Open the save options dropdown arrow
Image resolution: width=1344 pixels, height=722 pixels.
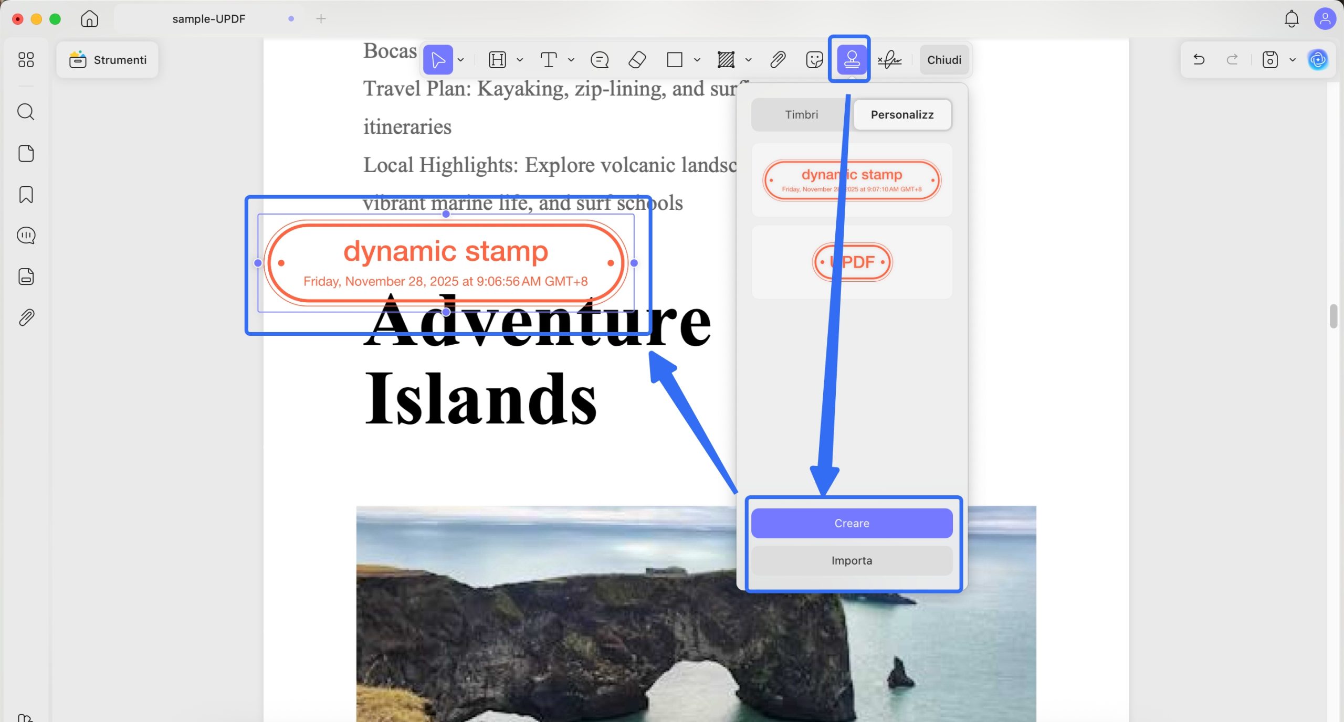pyautogui.click(x=1293, y=60)
